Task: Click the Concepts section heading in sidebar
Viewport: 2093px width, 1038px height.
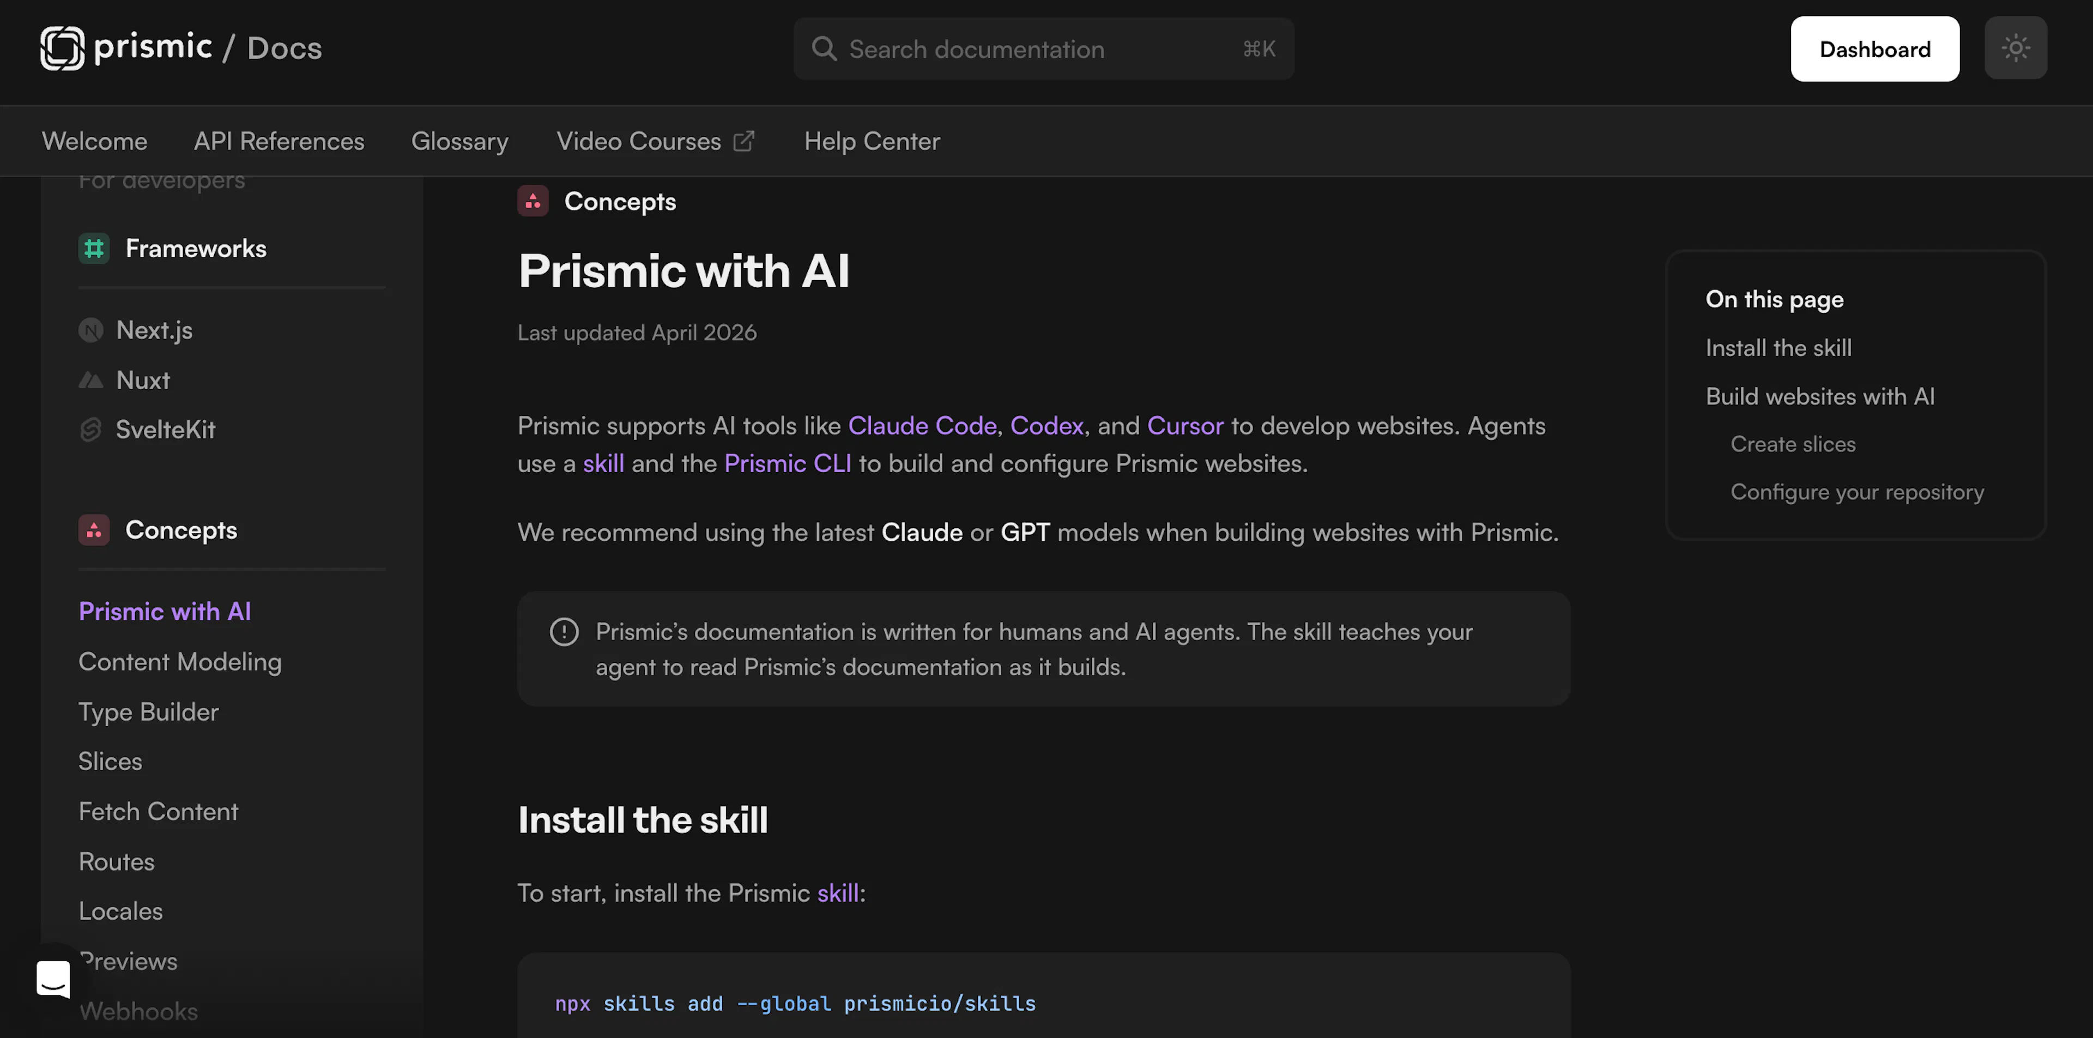Action: 181,531
